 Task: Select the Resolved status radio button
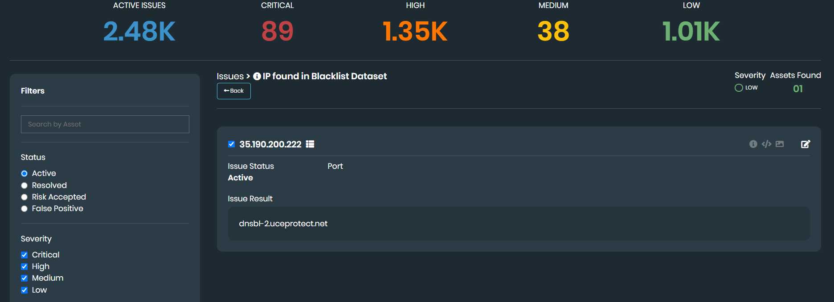coord(25,185)
